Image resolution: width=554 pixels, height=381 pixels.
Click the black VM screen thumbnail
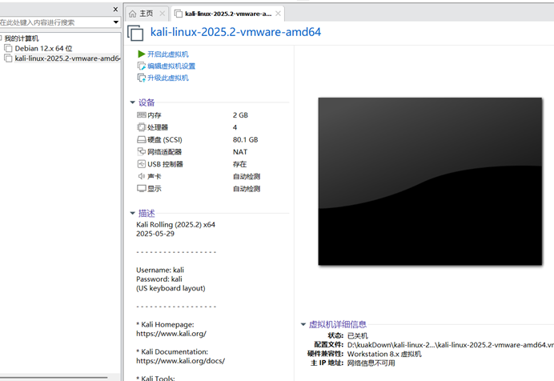pos(430,181)
